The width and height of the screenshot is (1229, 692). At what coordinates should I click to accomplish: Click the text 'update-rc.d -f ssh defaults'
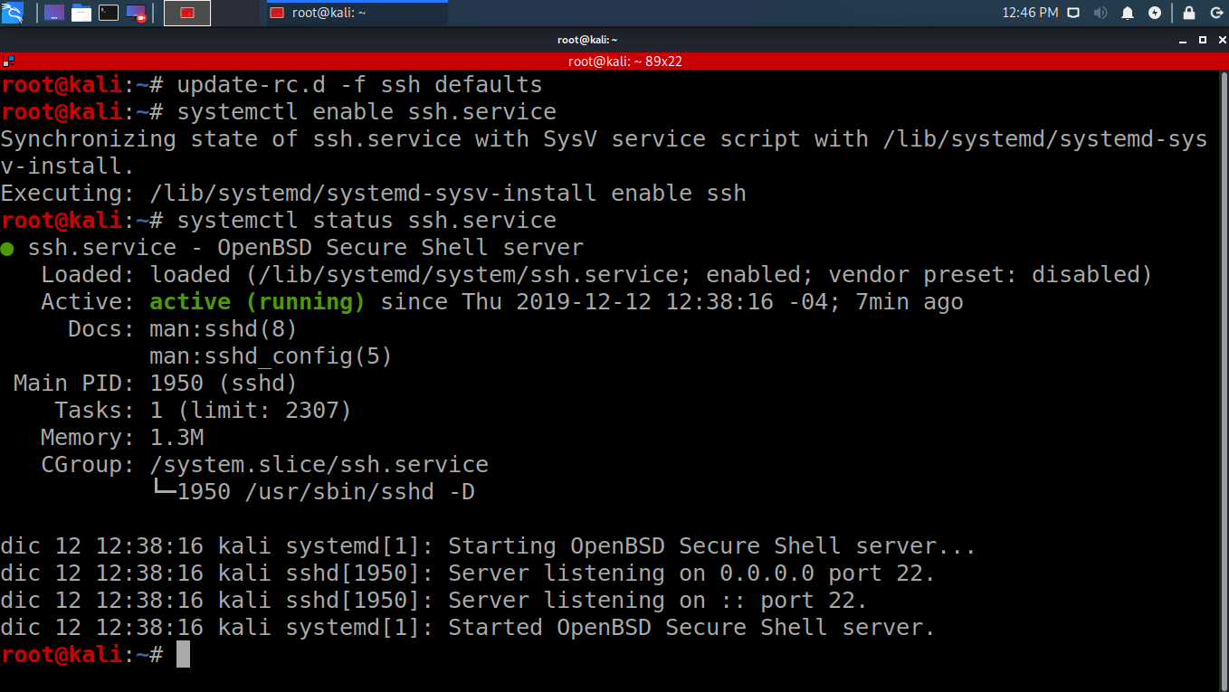[x=359, y=85]
